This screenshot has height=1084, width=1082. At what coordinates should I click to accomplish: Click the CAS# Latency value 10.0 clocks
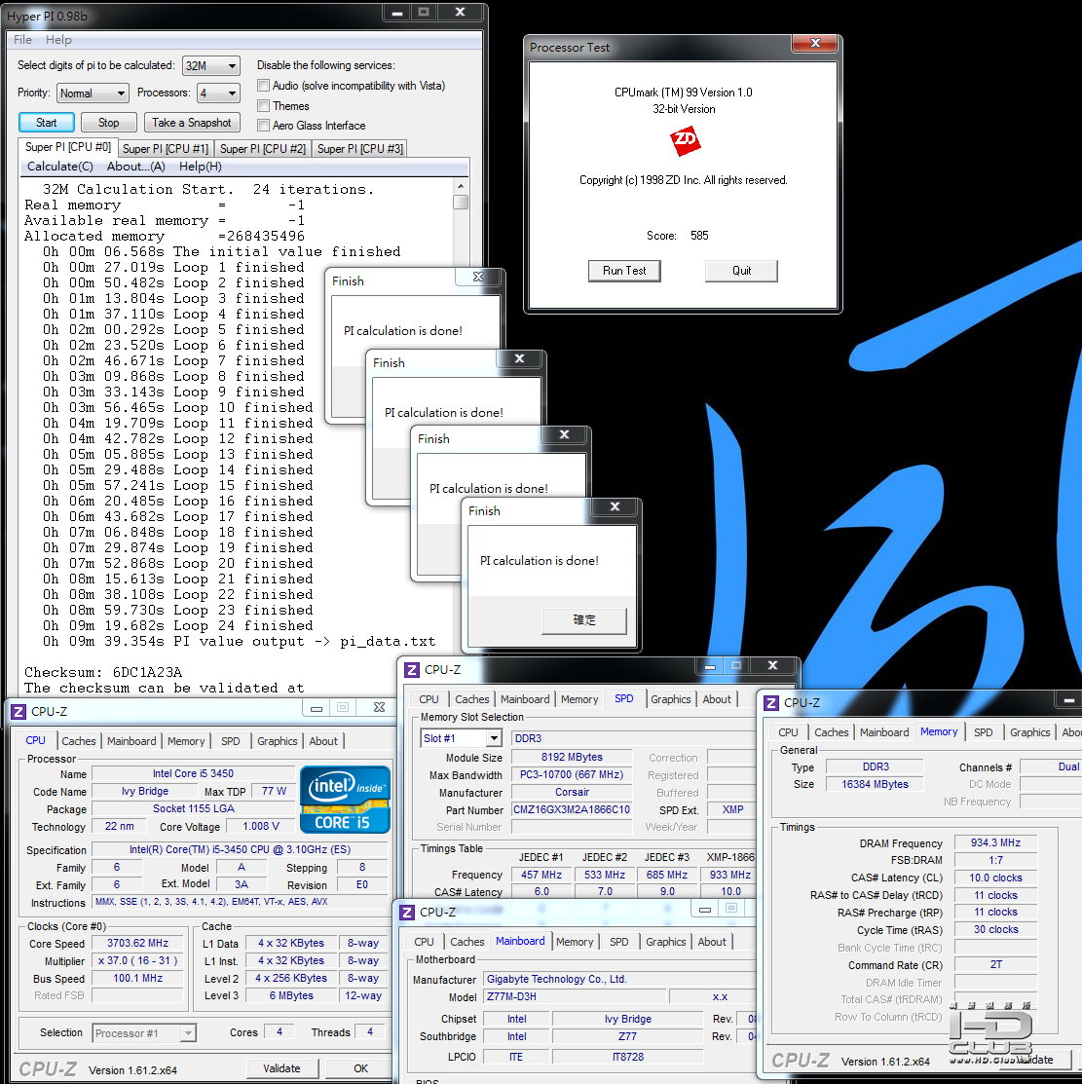(995, 878)
